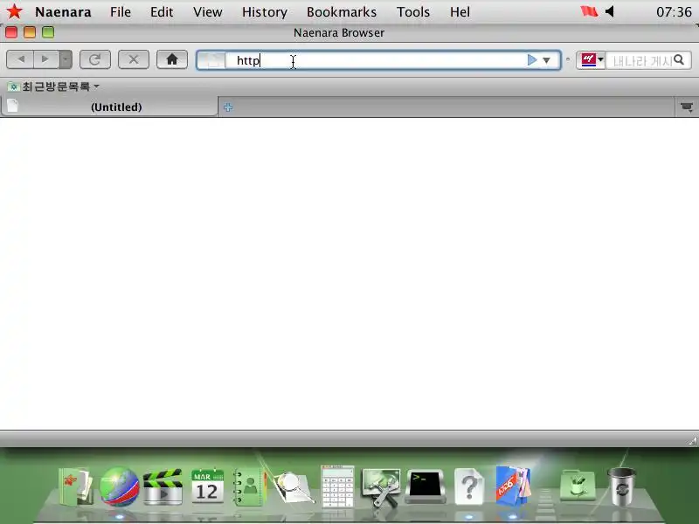699x524 pixels.
Task: Open the search engine selector dropdown
Action: [x=592, y=59]
